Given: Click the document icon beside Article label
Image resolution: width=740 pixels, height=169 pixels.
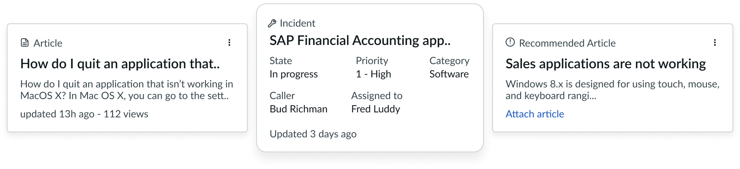Looking at the screenshot, I should pos(25,43).
